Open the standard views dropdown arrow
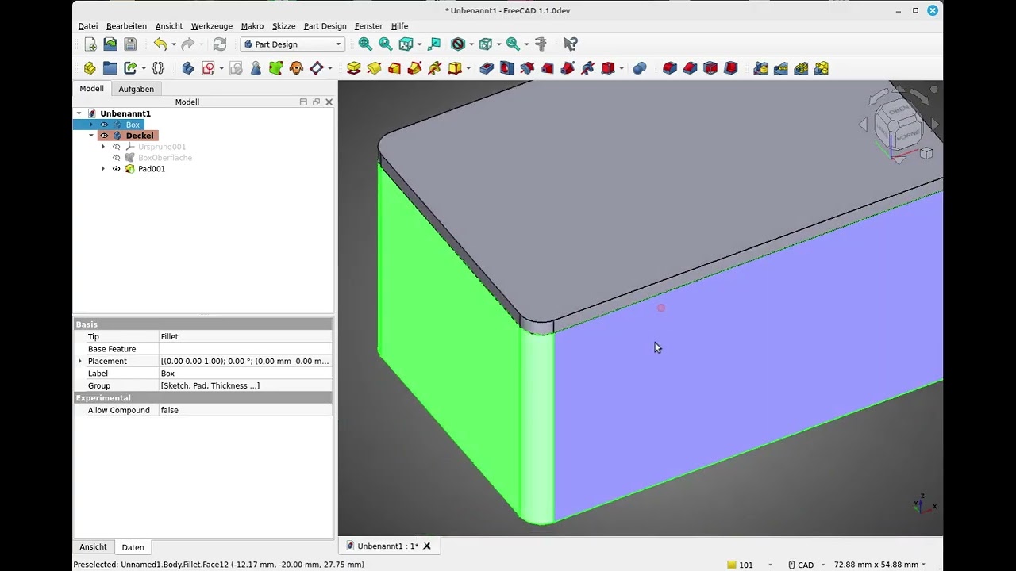This screenshot has width=1016, height=571. coord(420,44)
